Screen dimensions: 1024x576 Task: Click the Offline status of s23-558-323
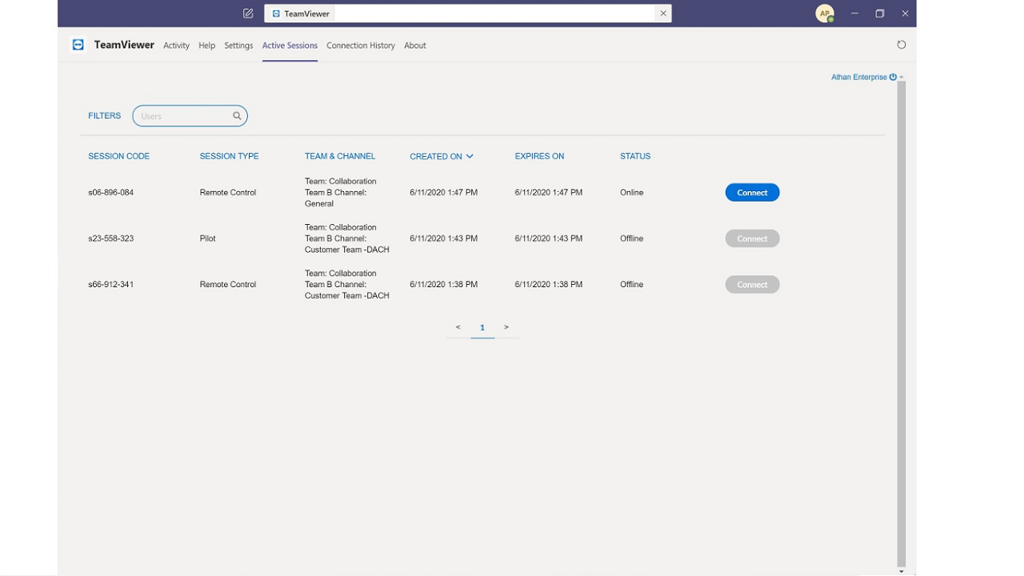pyautogui.click(x=631, y=238)
